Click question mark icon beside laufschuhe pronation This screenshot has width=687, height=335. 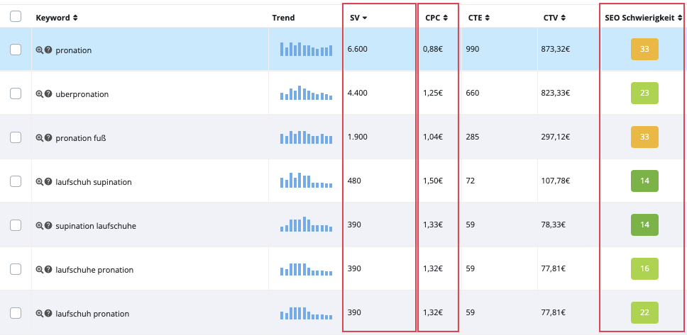[x=48, y=270]
